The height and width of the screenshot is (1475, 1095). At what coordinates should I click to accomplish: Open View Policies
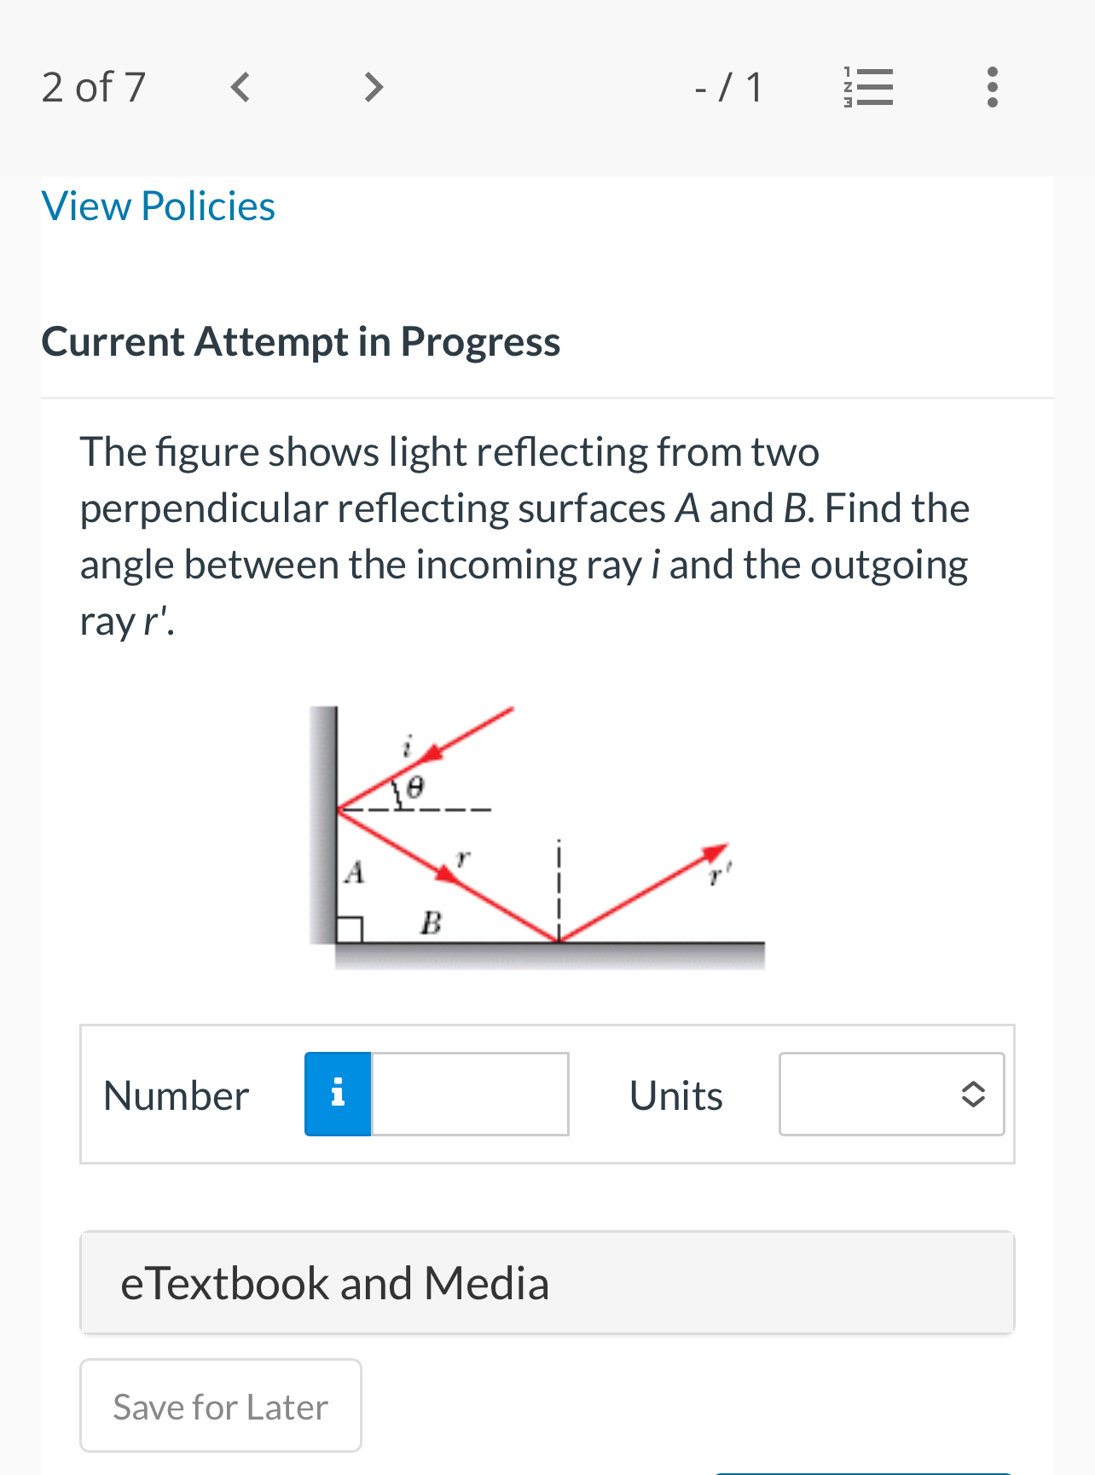coord(158,206)
